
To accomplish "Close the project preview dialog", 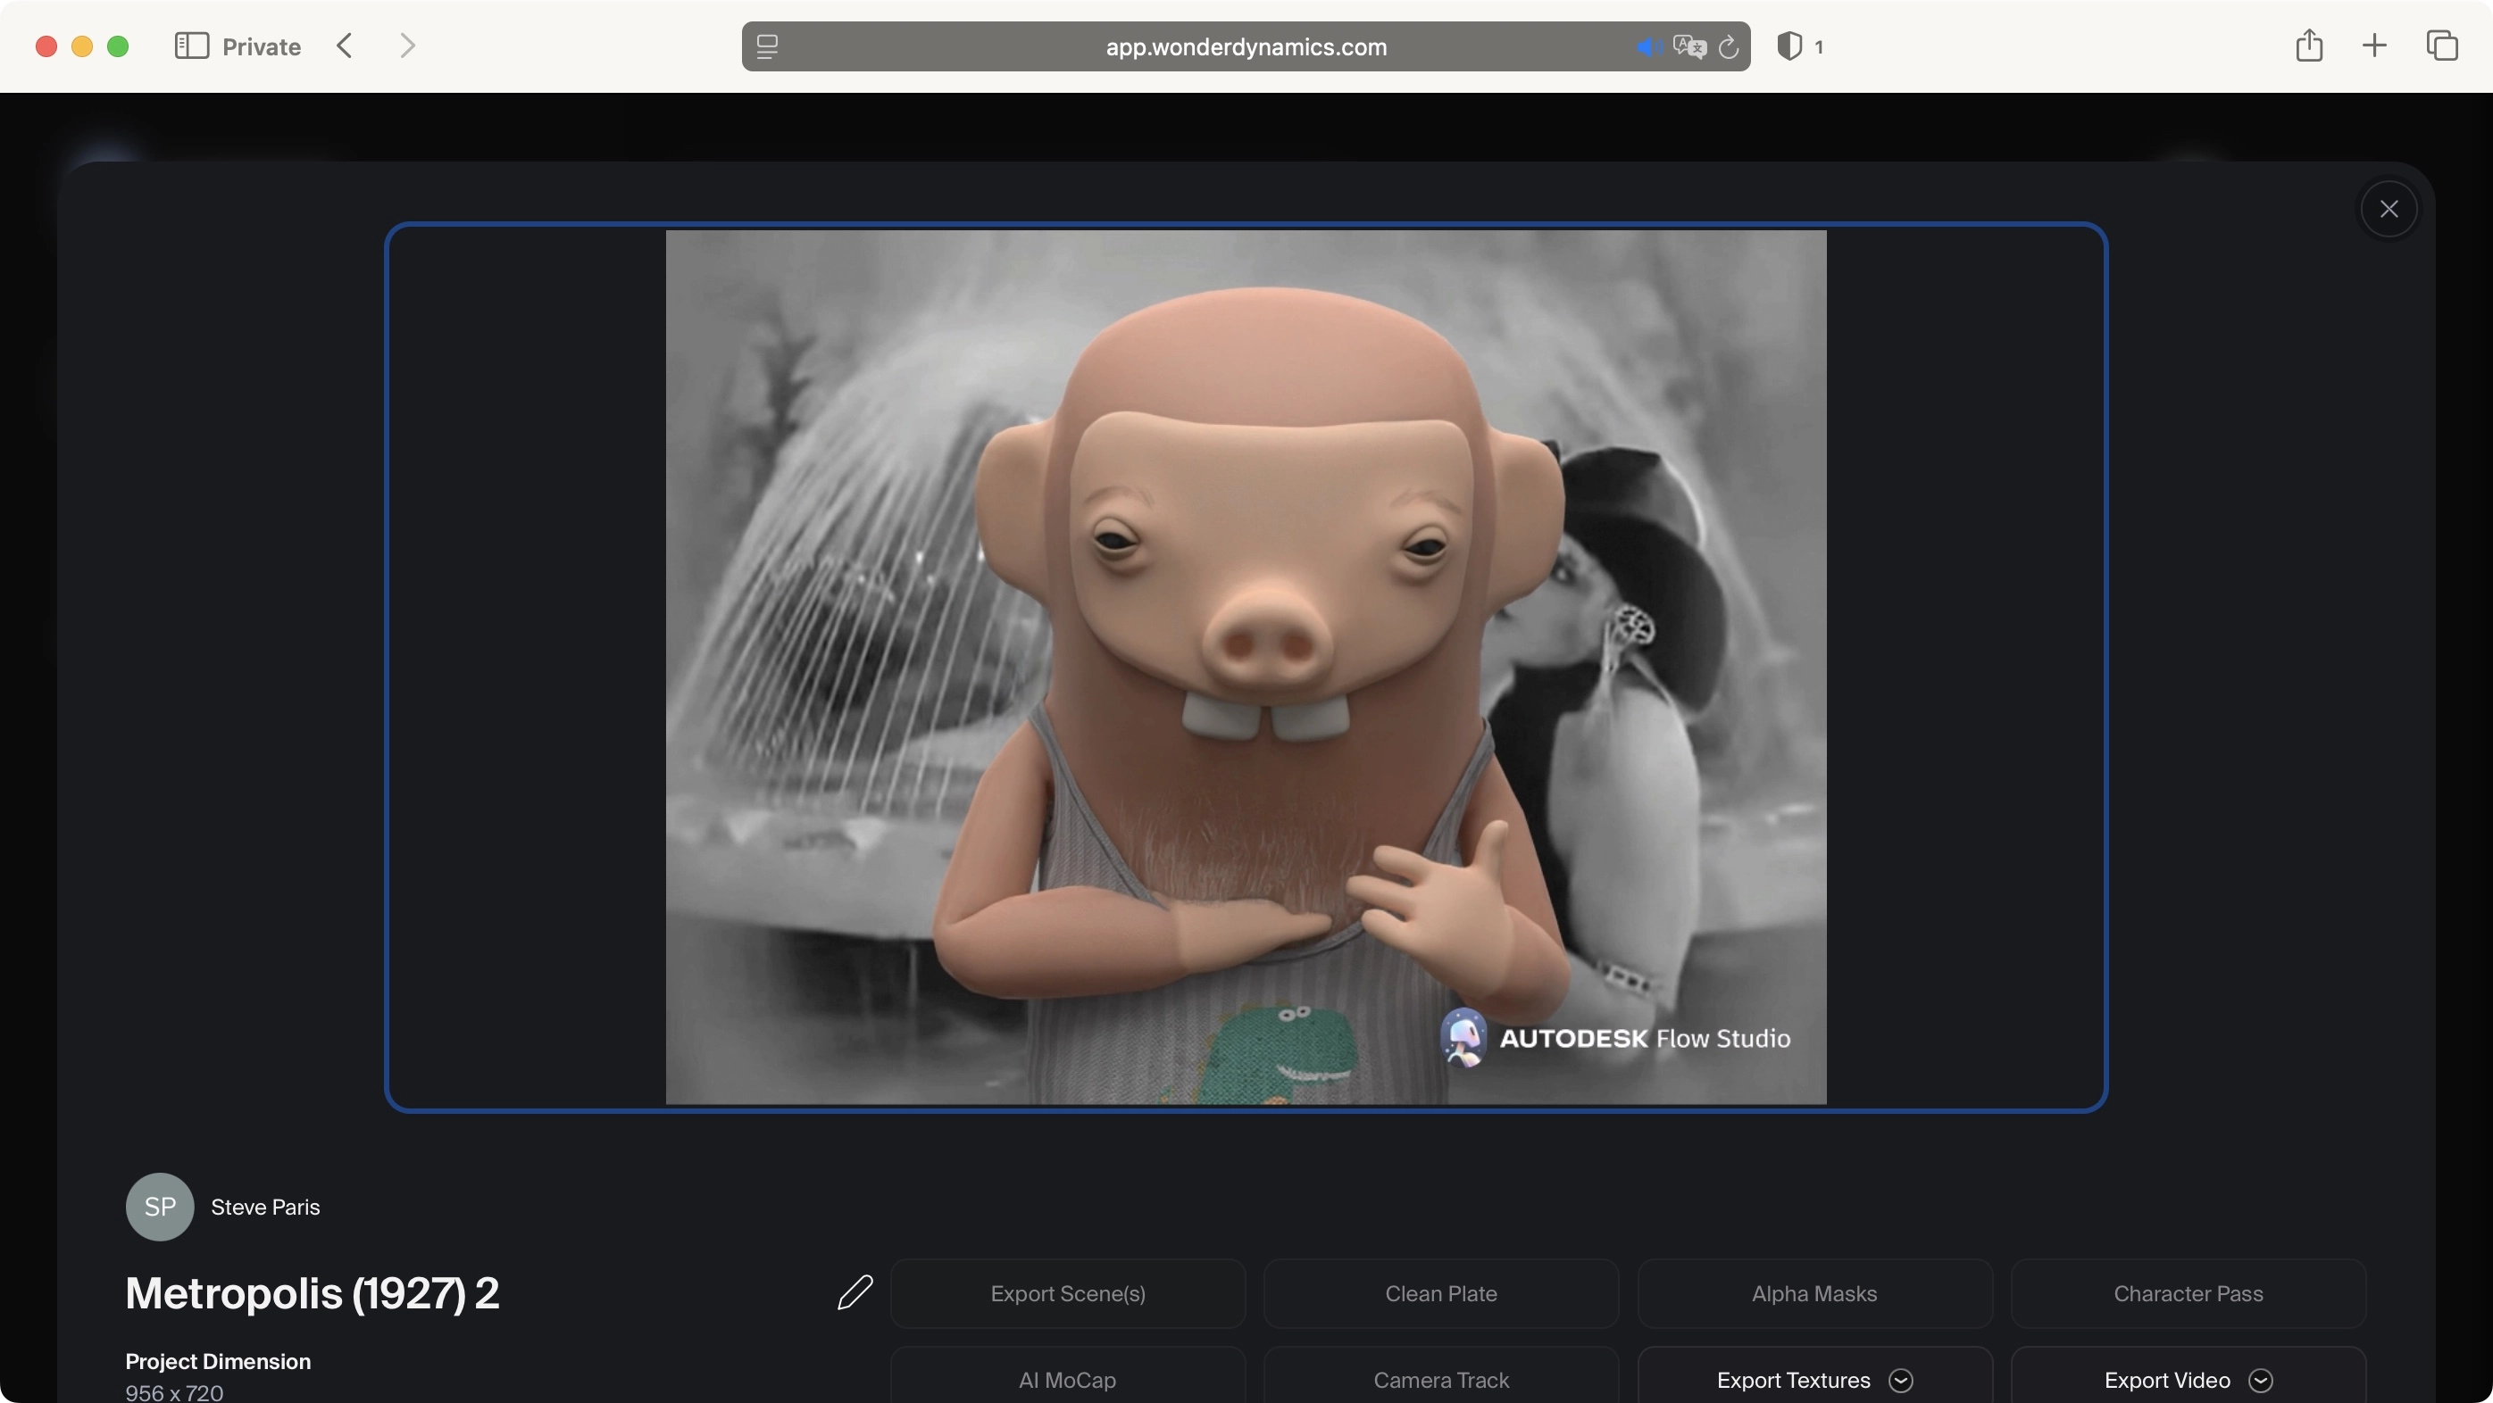I will click(2389, 209).
